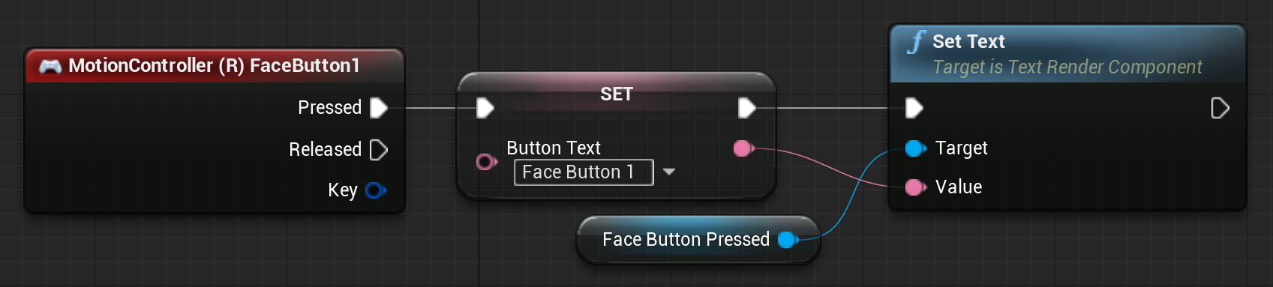
Task: Click the SET node input execution pin
Action: 485,109
